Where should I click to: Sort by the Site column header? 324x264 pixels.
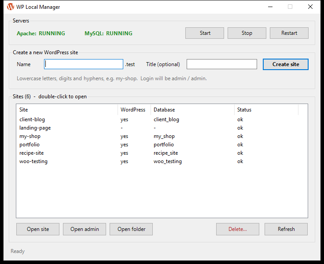(67, 110)
